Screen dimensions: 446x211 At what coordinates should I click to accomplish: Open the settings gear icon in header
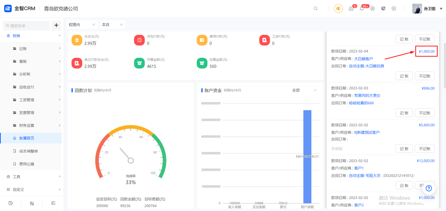(372, 9)
